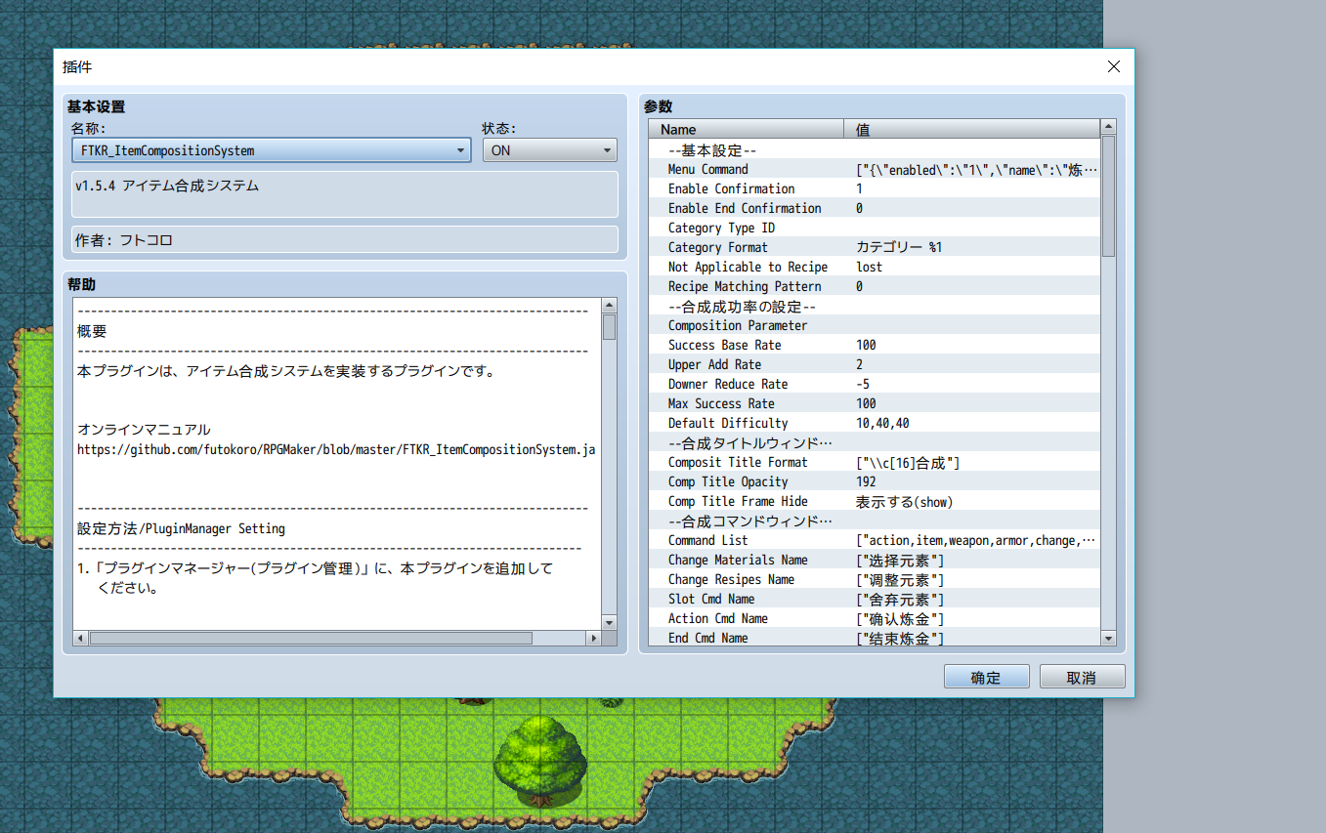The width and height of the screenshot is (1326, 833).
Task: Select the End Cmd Name row
Action: point(875,638)
